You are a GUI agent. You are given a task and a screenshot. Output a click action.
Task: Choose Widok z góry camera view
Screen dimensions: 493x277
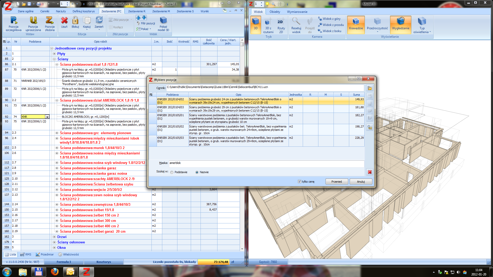329,19
